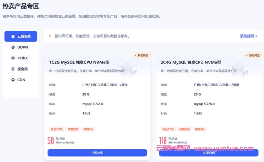The width and height of the screenshot is (264, 162).
Task: Click the 新老同享 badge on 1C2G card
Action: coord(141,55)
